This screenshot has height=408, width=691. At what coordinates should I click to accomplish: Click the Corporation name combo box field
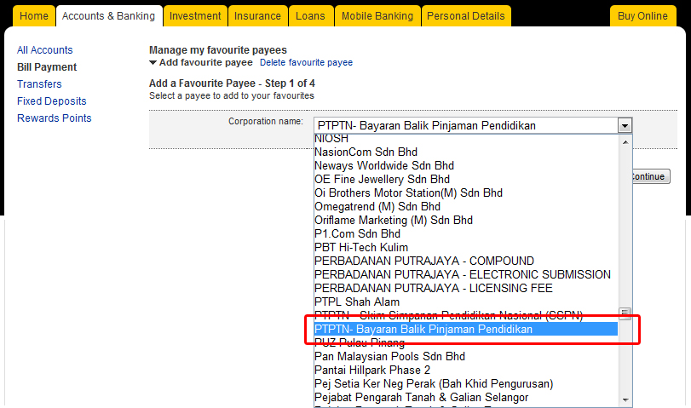[473, 125]
